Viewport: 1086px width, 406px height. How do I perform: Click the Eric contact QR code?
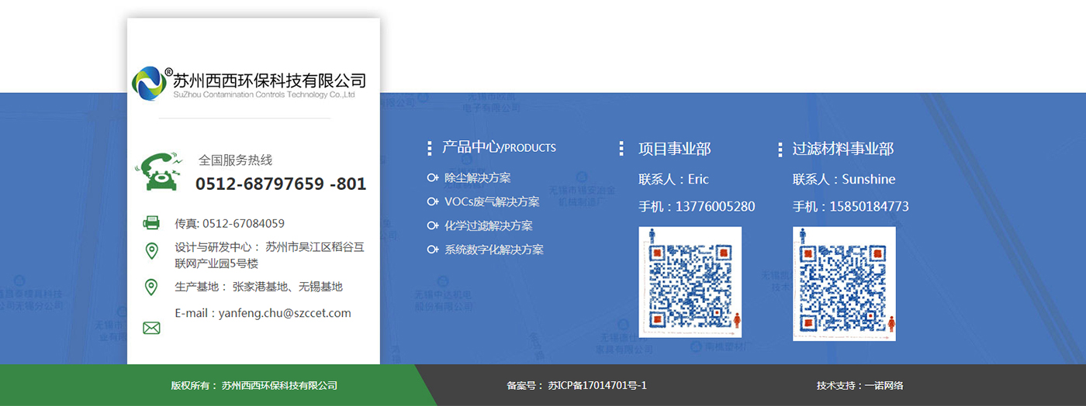click(x=690, y=282)
